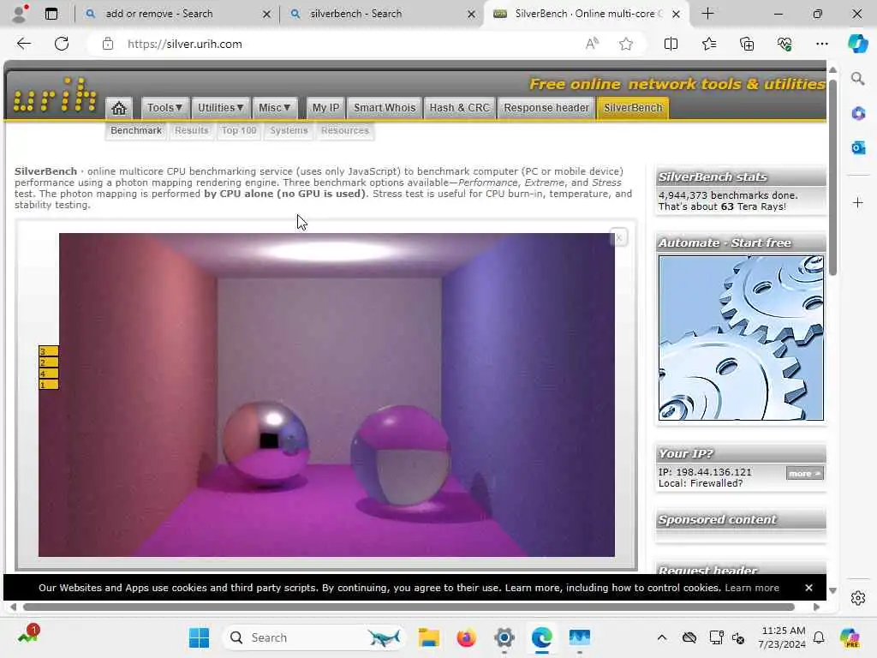The width and height of the screenshot is (877, 658).
Task: Expand the Utilities dropdown menu
Action: point(220,108)
